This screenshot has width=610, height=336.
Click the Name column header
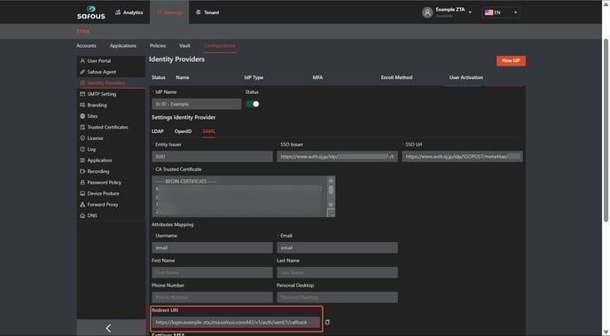(x=183, y=77)
